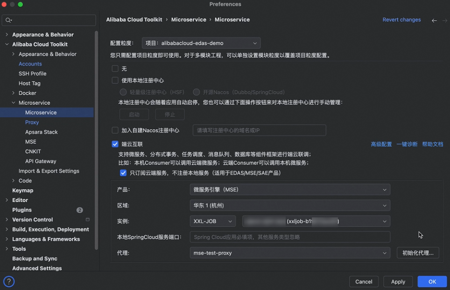Click Revert changes link
This screenshot has width=450, height=290.
click(401, 20)
